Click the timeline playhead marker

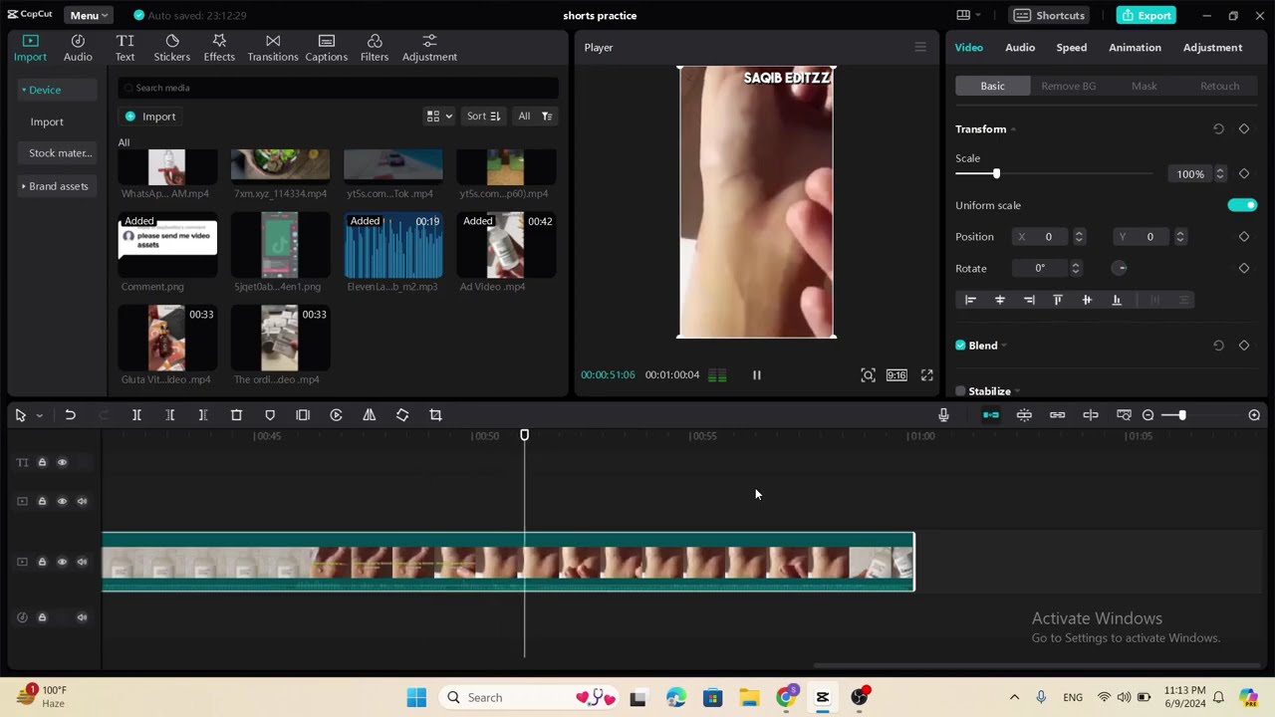point(525,435)
